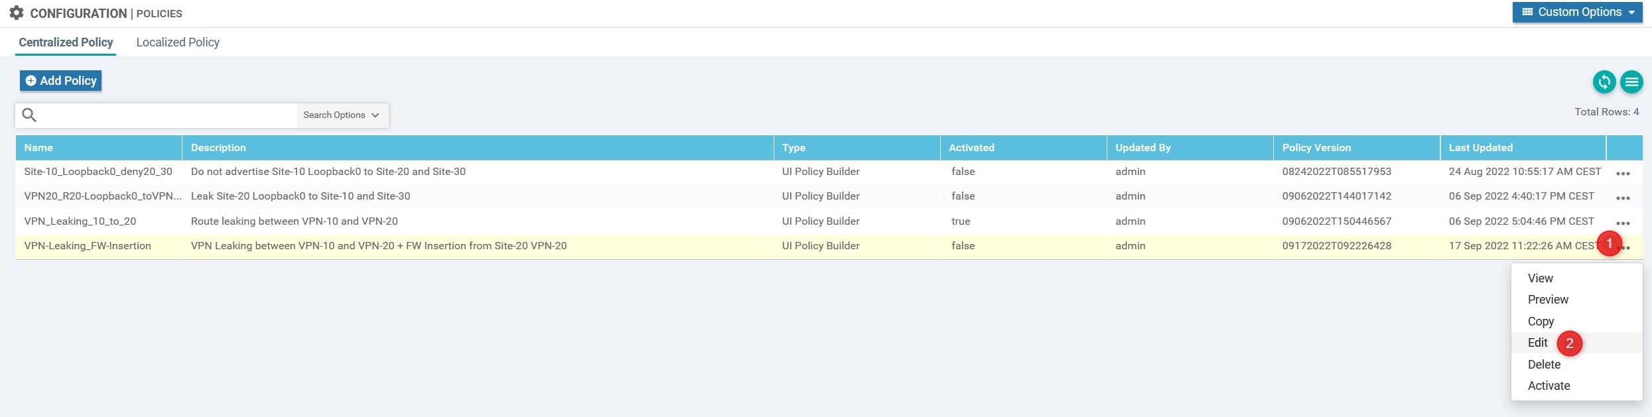Select Copy in the context menu

pyautogui.click(x=1541, y=322)
